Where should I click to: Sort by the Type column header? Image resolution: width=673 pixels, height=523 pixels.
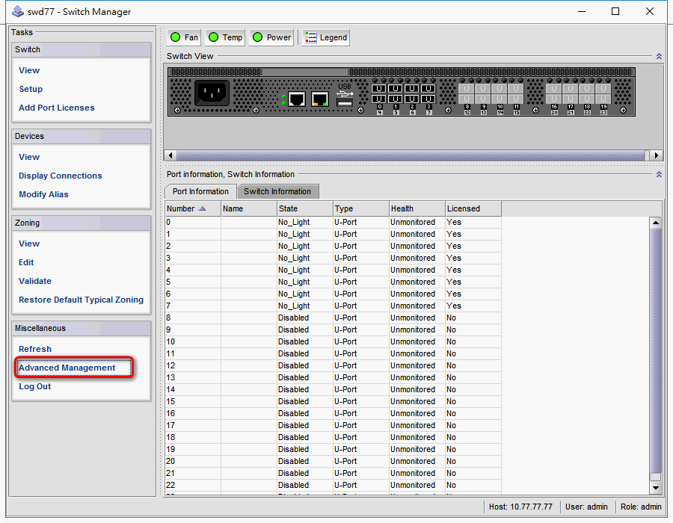(361, 208)
